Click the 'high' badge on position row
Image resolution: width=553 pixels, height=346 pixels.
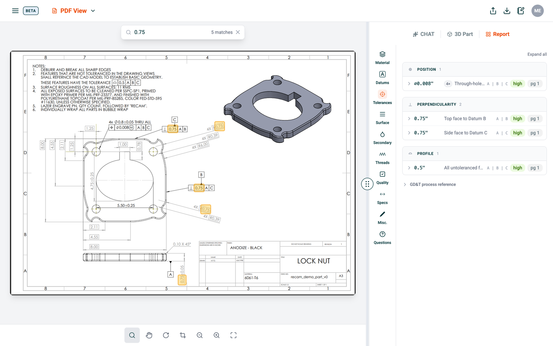tap(517, 83)
